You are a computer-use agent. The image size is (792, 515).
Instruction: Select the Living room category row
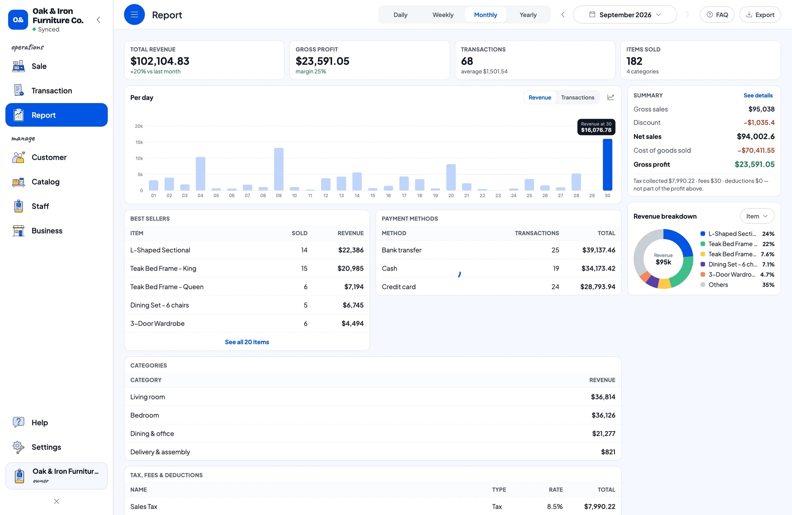click(x=373, y=397)
